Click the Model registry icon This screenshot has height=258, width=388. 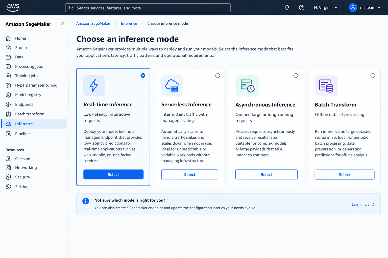[x=8, y=95]
